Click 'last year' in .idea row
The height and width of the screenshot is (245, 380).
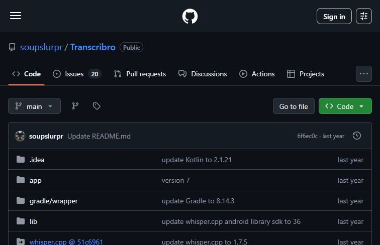click(350, 160)
